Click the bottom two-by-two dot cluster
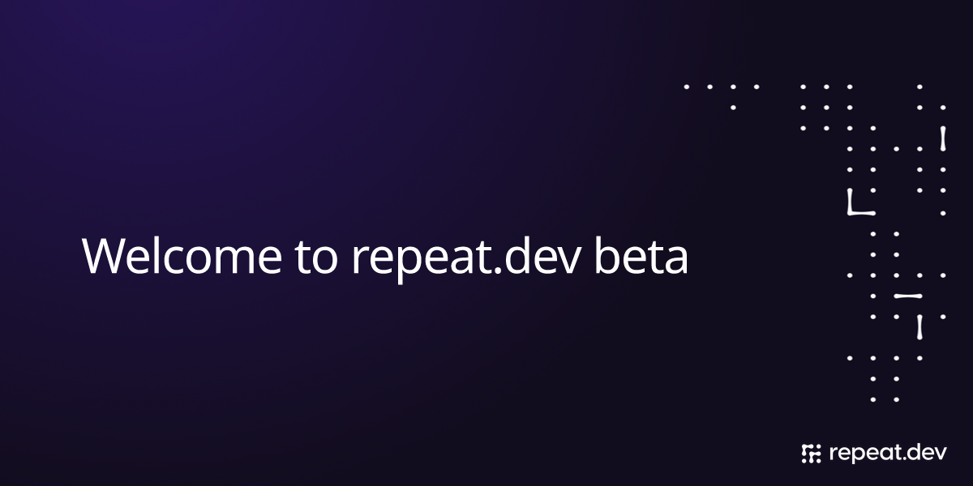 pyautogui.click(x=885, y=388)
